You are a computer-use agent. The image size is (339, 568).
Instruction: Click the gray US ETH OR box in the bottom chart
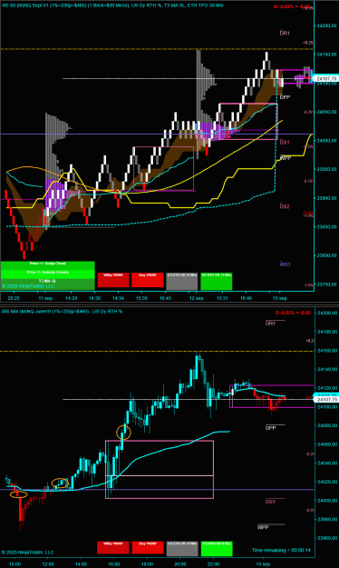(x=182, y=548)
